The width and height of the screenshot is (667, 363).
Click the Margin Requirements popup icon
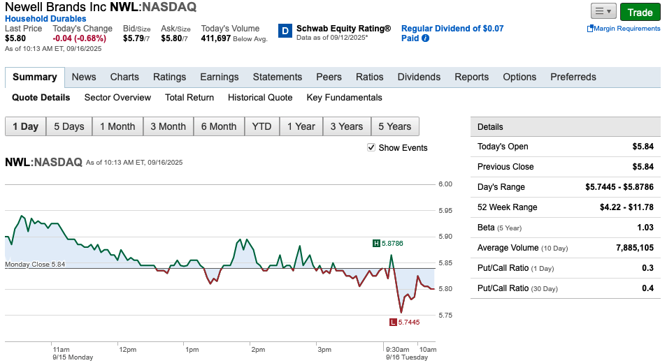click(590, 29)
